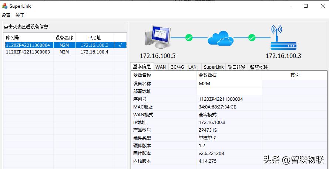Click MAC value 34:0A:68:27:34:CE
The image size is (329, 169).
pyautogui.click(x=217, y=107)
